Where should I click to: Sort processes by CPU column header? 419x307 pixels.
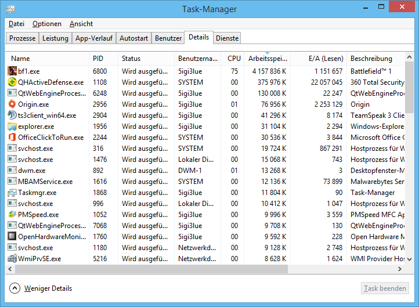point(234,59)
